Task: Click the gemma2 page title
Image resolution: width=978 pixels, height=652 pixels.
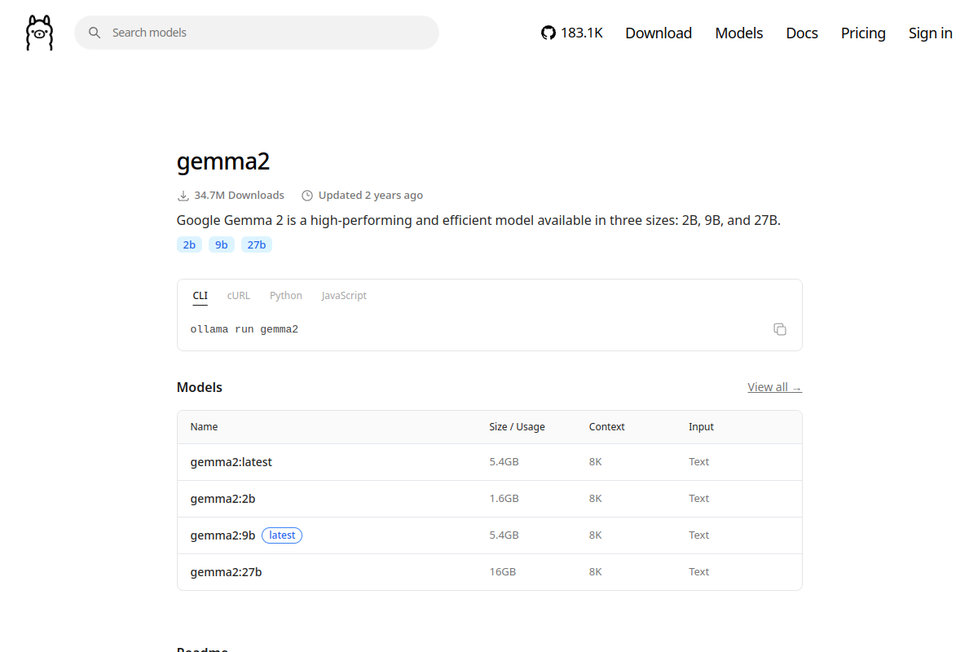Action: [x=223, y=161]
